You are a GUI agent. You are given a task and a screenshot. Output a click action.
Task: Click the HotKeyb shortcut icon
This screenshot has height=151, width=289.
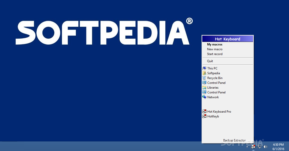pyautogui.click(x=204, y=116)
